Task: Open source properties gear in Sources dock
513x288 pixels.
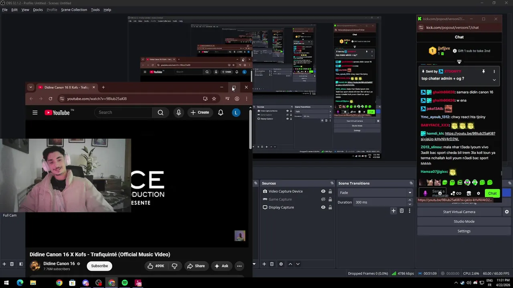Action: pyautogui.click(x=281, y=264)
